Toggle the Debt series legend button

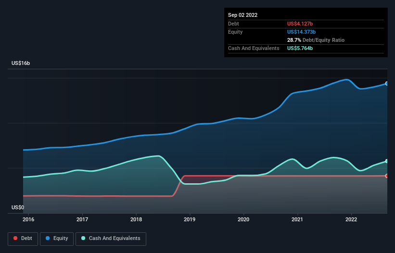[23, 239]
